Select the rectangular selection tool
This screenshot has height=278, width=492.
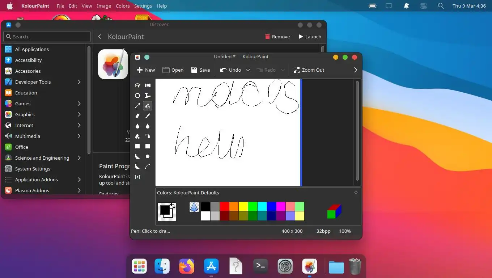click(148, 85)
